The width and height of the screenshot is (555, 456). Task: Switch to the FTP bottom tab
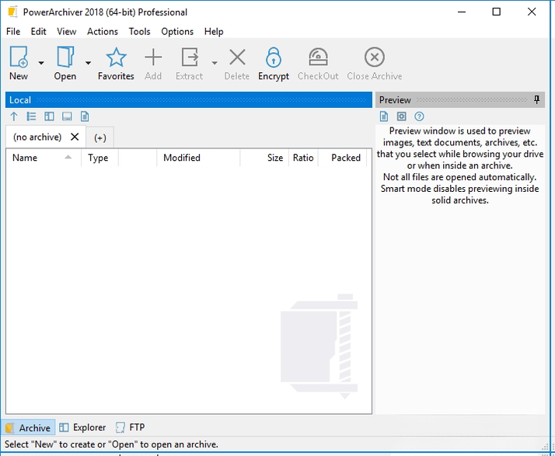131,428
